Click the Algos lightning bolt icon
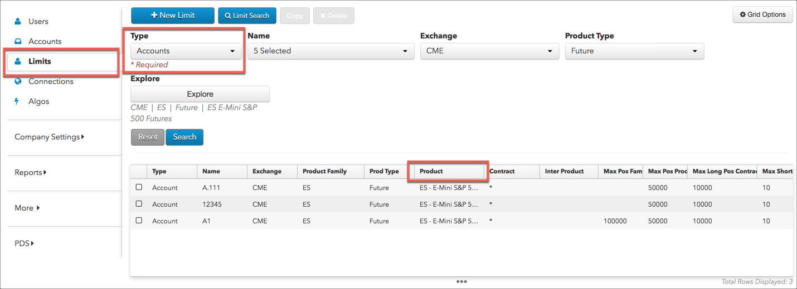The width and height of the screenshot is (797, 289). (17, 101)
